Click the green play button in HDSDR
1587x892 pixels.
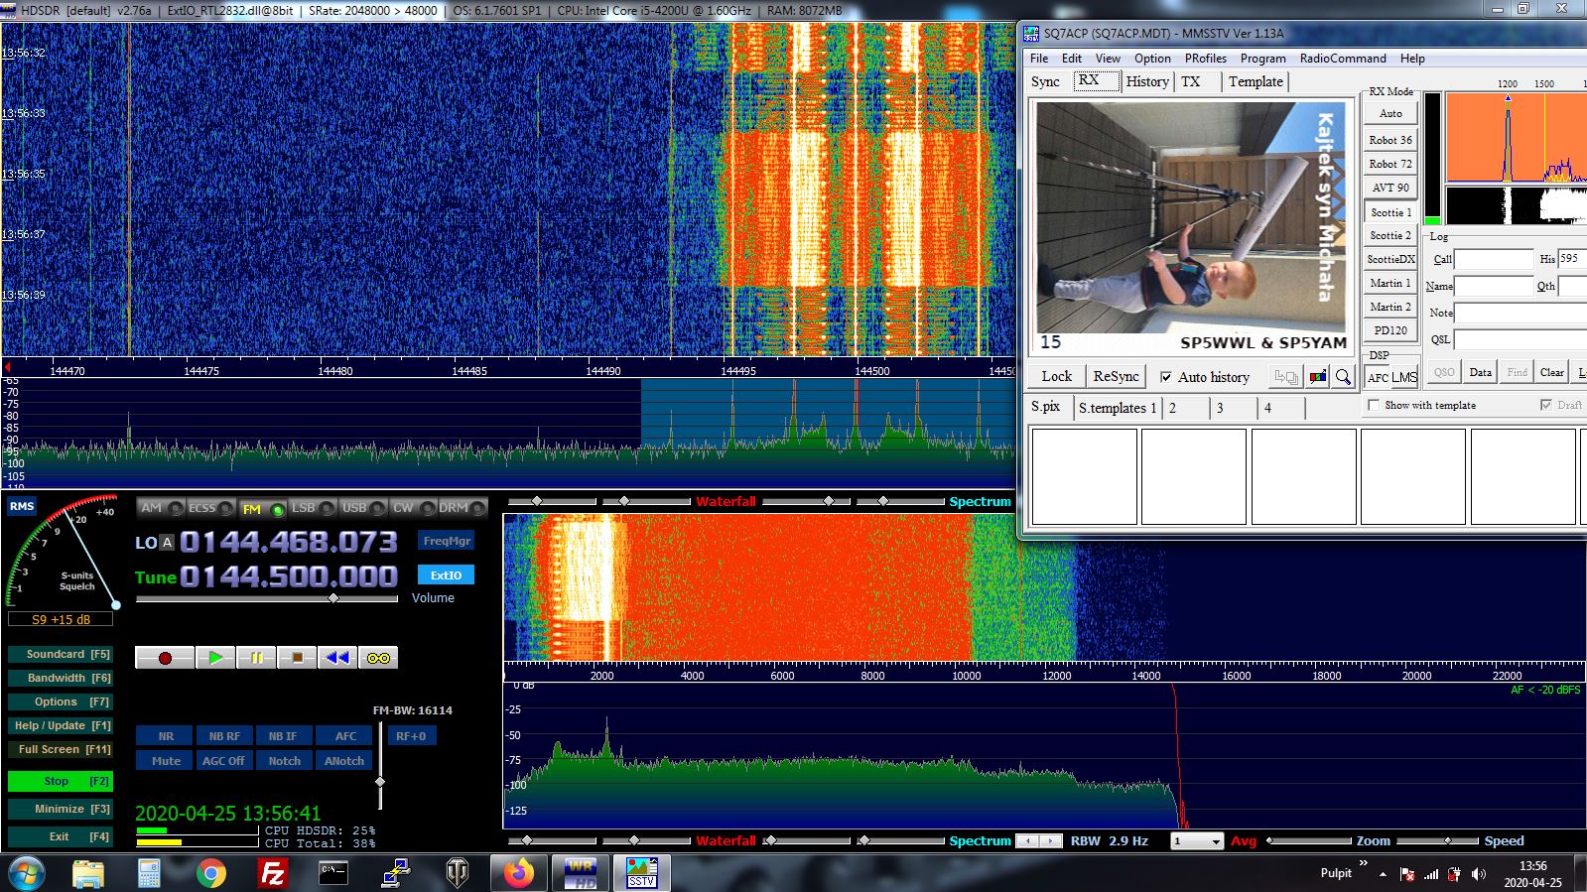215,658
